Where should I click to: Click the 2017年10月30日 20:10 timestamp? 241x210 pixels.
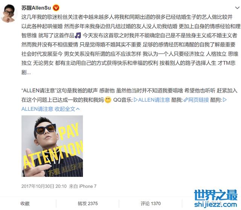pos(44,186)
